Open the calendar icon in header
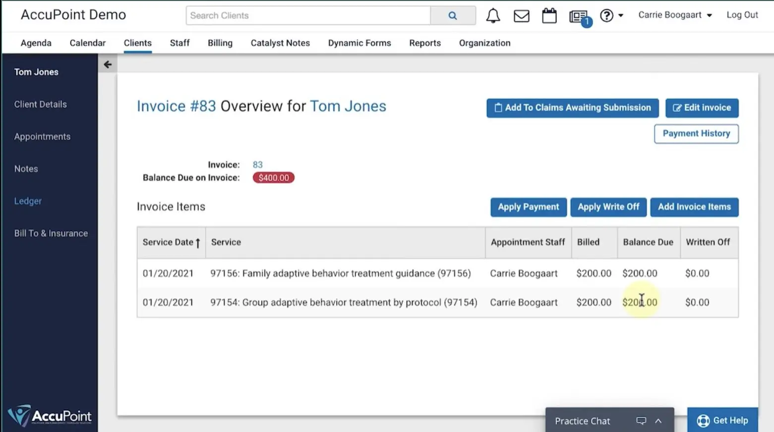774x432 pixels. coord(549,16)
